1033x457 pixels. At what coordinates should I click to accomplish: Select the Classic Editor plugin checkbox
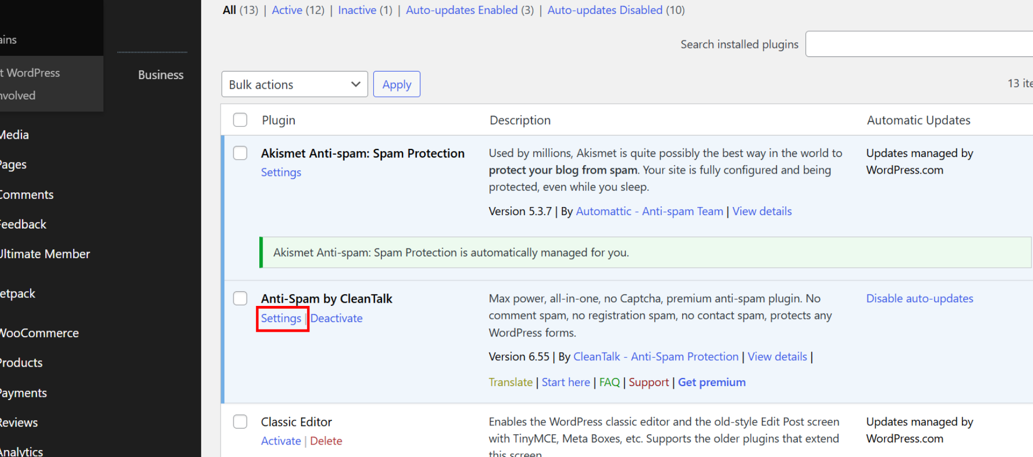(x=240, y=422)
